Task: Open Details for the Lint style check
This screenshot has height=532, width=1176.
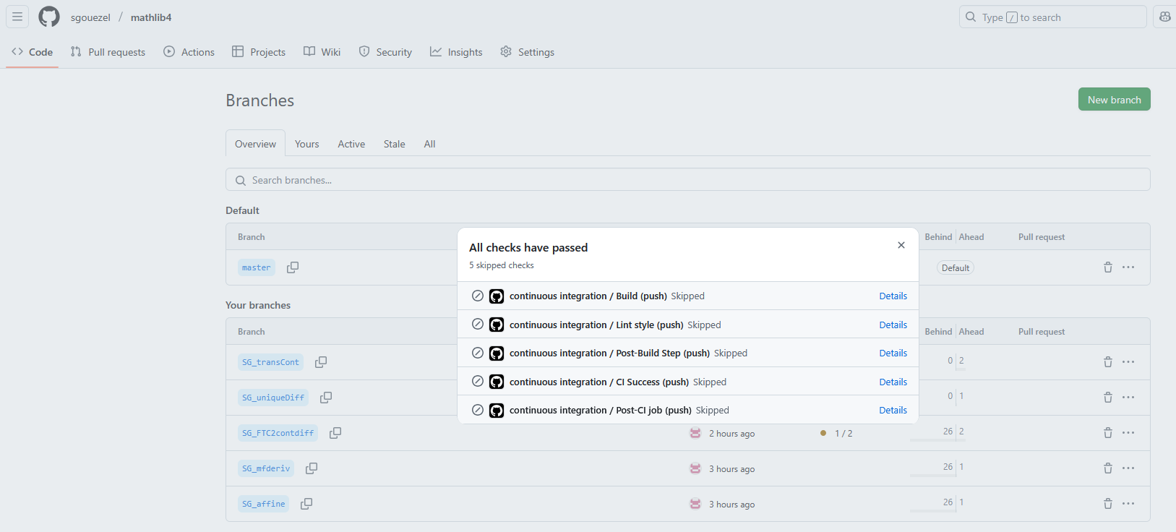Action: pos(893,325)
